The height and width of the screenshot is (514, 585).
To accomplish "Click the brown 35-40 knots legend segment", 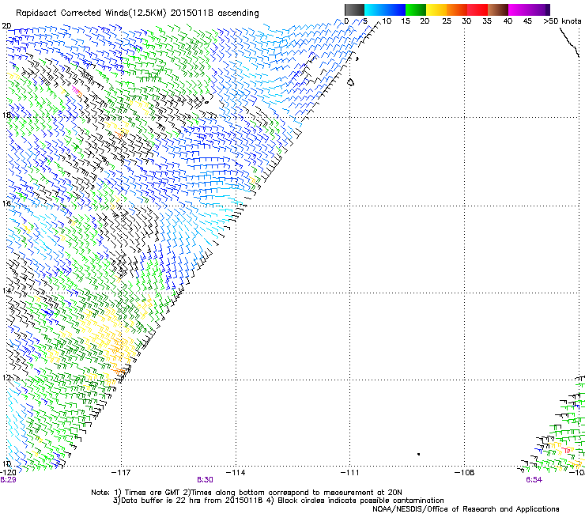I will point(498,9).
